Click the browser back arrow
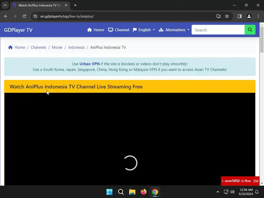264x198 pixels. click(6, 16)
